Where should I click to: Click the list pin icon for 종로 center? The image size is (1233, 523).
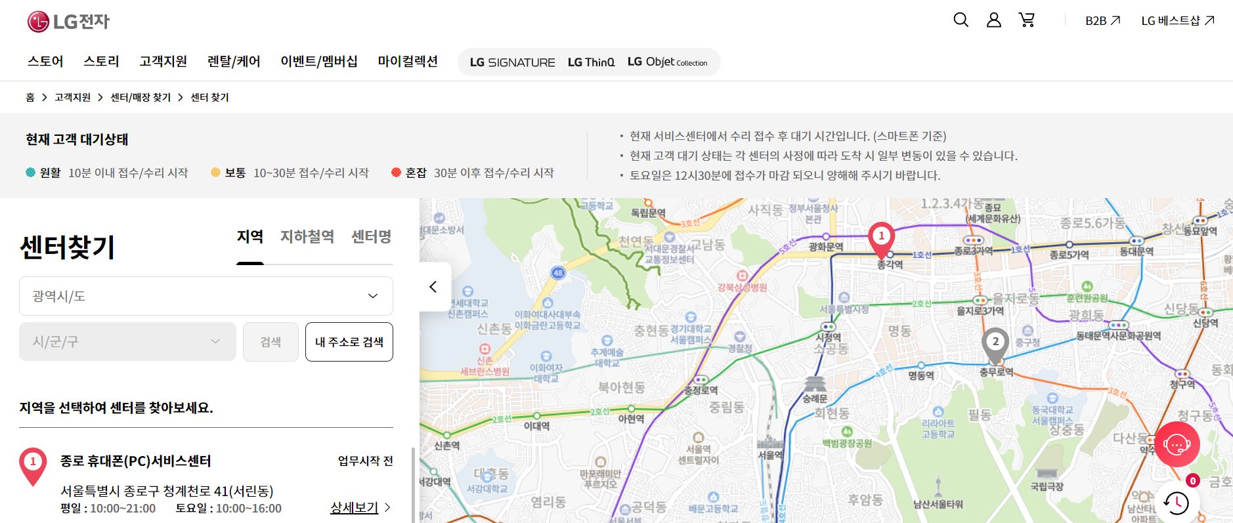[33, 467]
